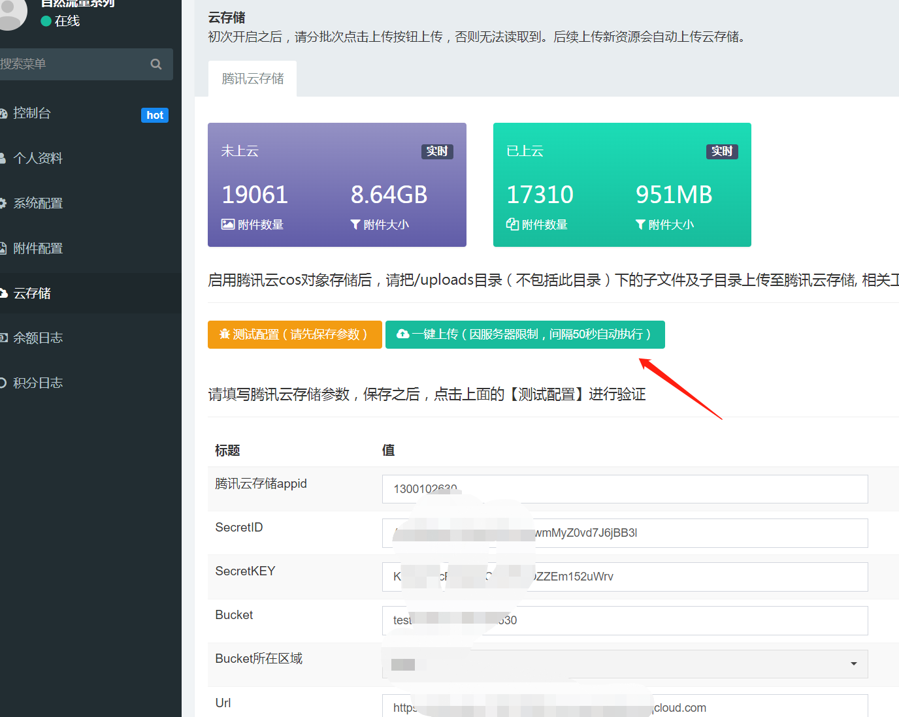Click the 标题 column header

pyautogui.click(x=227, y=451)
